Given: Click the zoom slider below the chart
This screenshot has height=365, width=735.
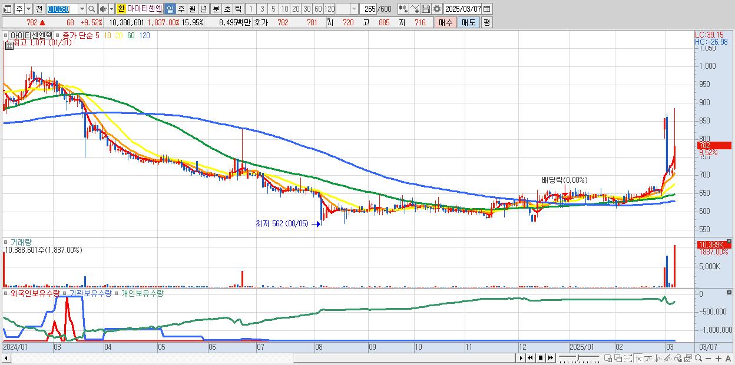Looking at the screenshot, I should 578,358.
